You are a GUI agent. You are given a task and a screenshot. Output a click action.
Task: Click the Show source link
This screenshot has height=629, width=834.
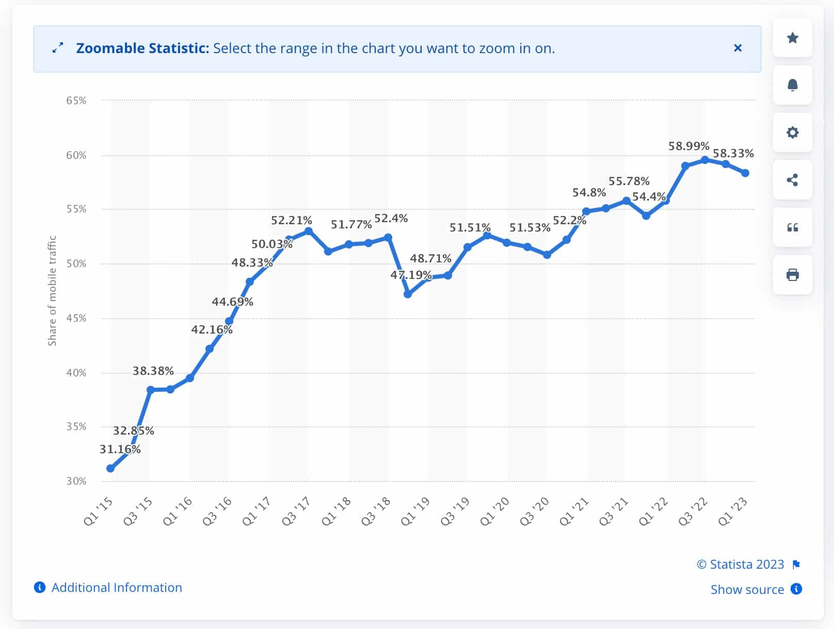747,589
